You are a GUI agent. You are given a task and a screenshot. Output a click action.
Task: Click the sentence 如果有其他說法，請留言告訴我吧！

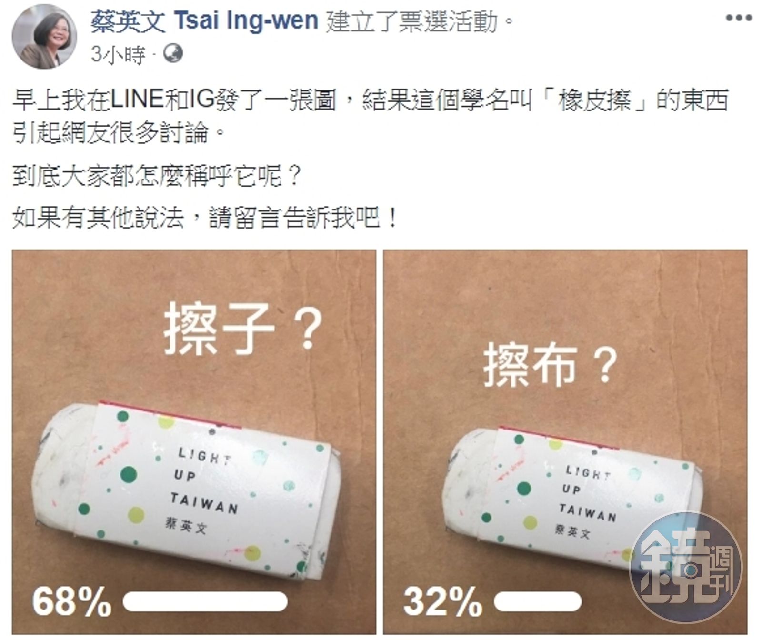tap(205, 218)
